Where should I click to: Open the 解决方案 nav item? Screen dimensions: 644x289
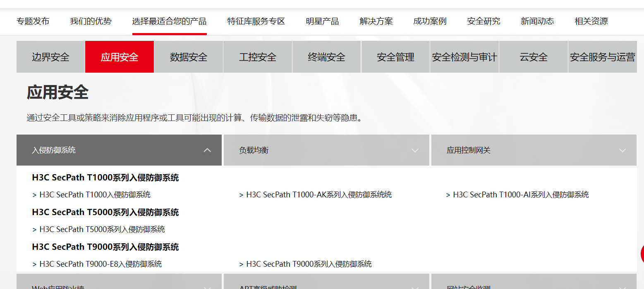pos(376,21)
